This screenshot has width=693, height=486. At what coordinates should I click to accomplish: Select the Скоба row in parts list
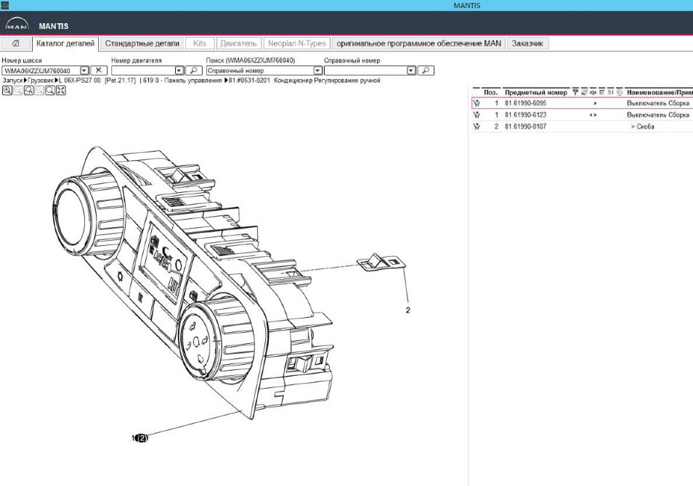pyautogui.click(x=642, y=126)
